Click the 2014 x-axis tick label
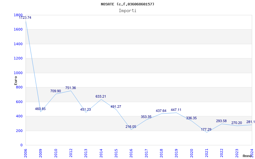Image resolution: width=255 pixels, height=159 pixels. coord(101,153)
